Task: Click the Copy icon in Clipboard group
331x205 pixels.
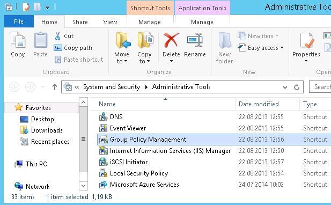Action: click(18, 40)
